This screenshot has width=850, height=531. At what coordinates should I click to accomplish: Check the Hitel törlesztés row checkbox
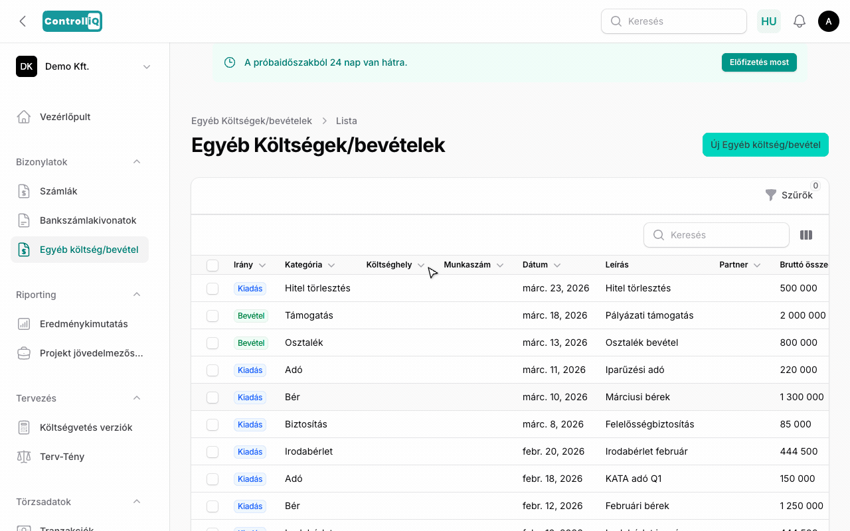[212, 289]
